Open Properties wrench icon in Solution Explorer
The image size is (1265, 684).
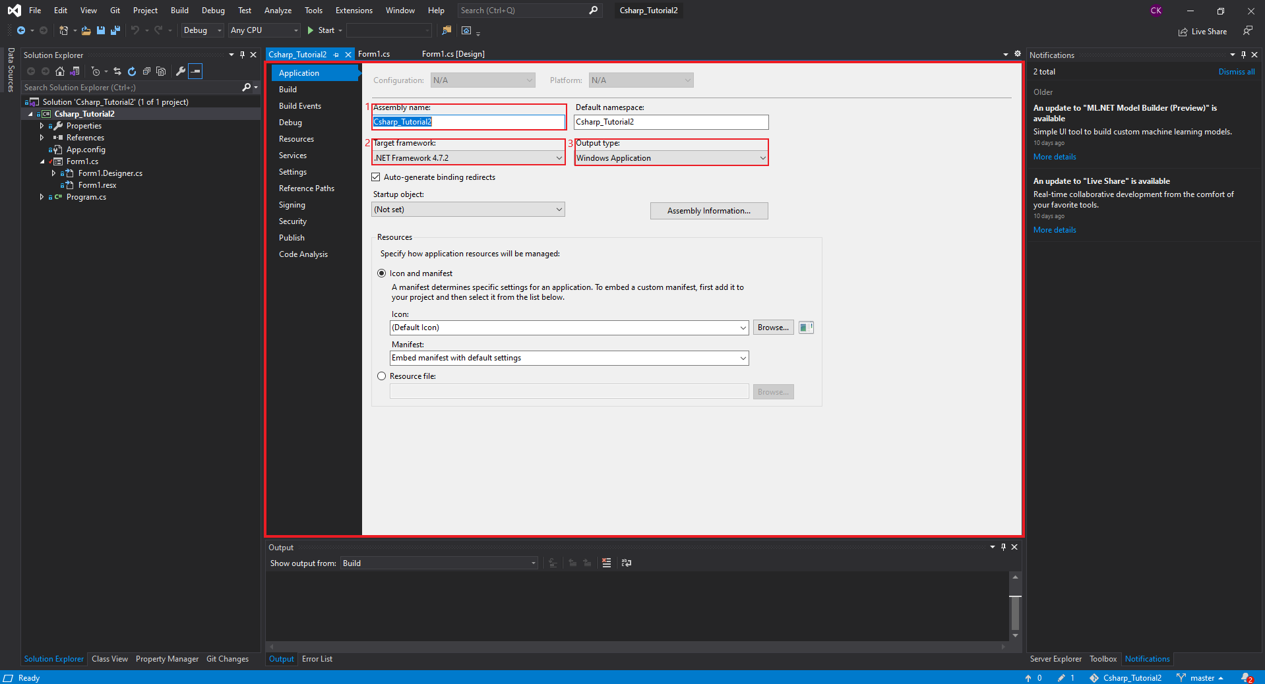click(180, 71)
